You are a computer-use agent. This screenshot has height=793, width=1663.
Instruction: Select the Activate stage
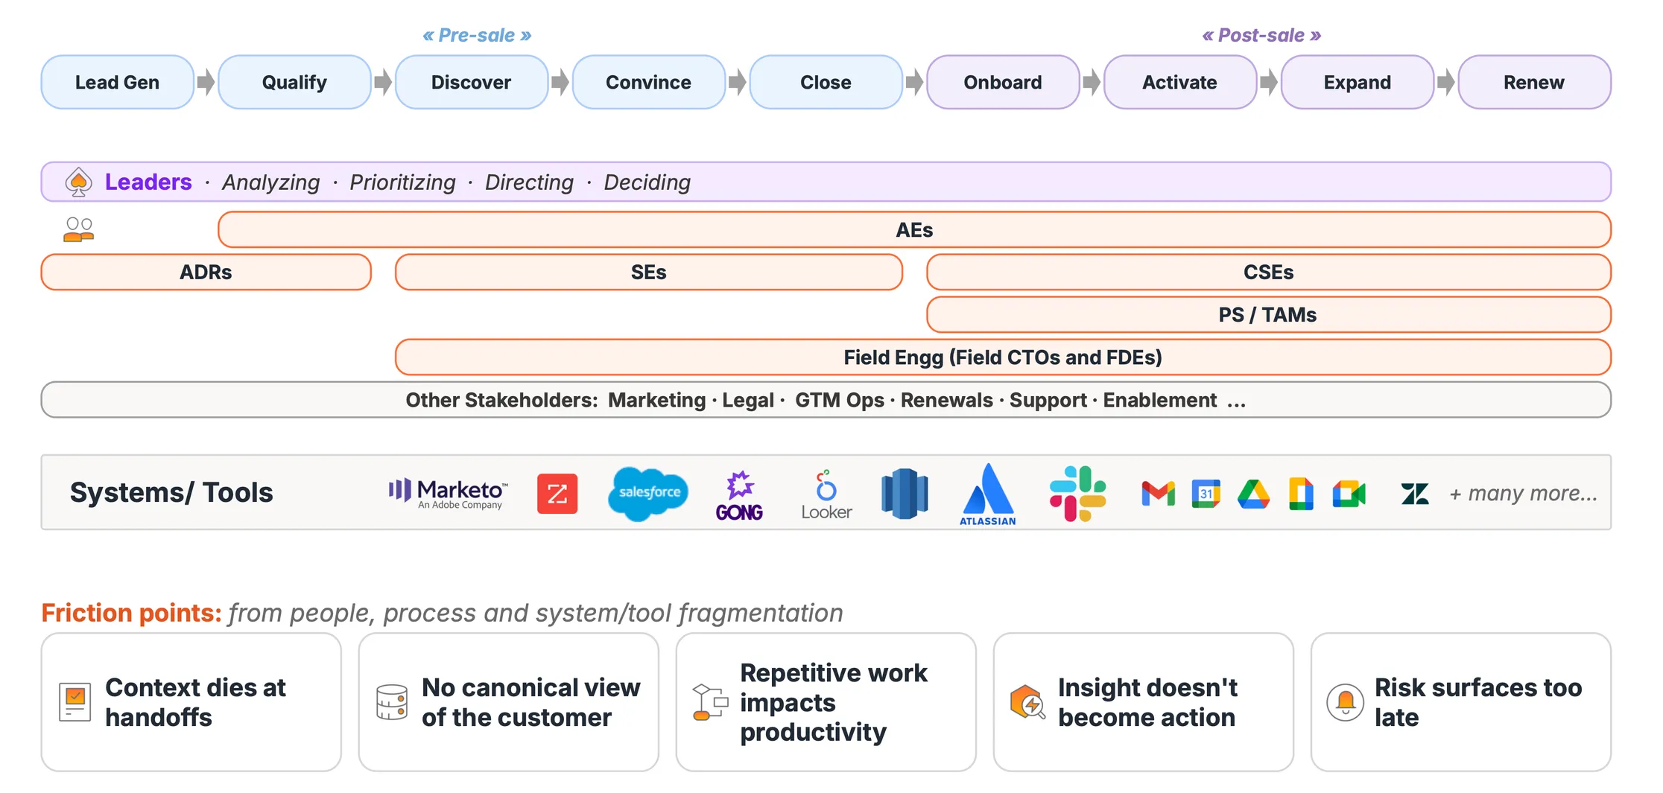click(1180, 82)
